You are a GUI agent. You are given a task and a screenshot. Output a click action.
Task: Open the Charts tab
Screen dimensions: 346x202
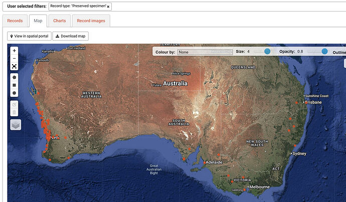60,21
